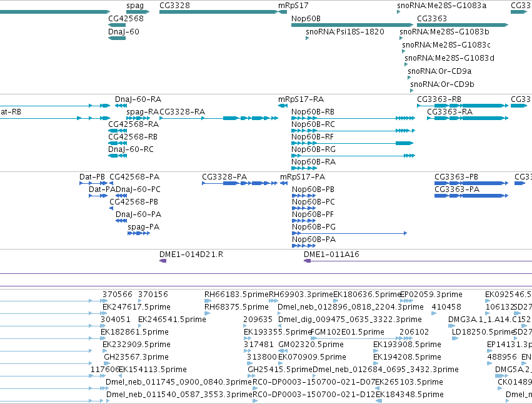Select the Dat-PA protein label

[x=102, y=189]
